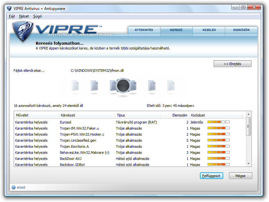Open the Súgó menu

point(37,16)
